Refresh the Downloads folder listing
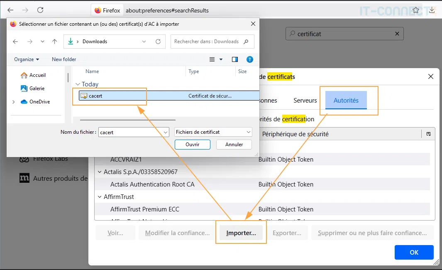442x270 pixels. point(158,42)
